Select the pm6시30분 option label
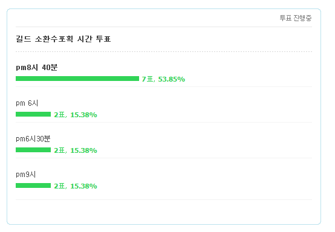The width and height of the screenshot is (335, 232). coord(33,139)
